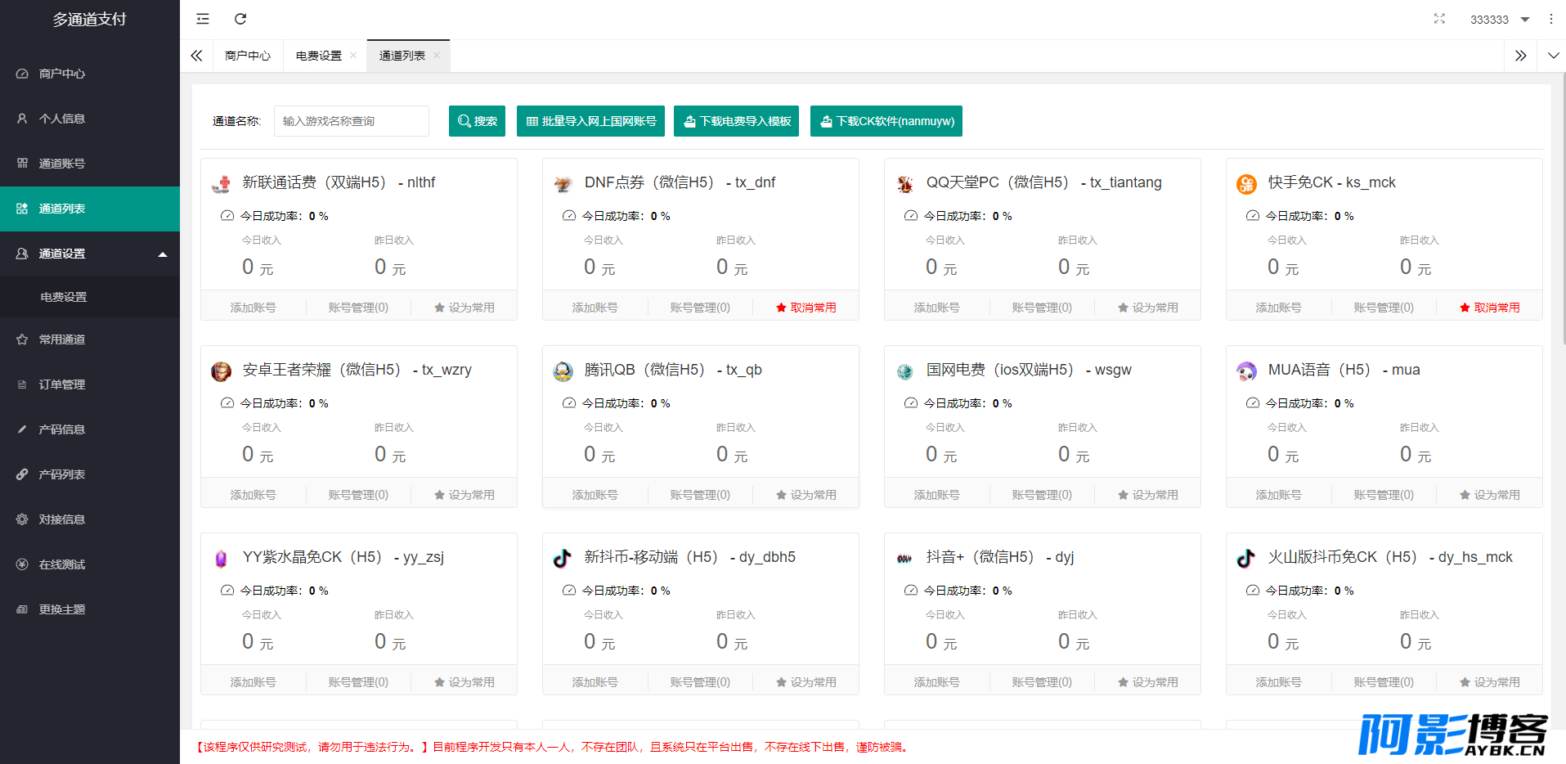Viewport: 1566px width, 764px height.
Task: Add account to 抖音+ (添加账号)
Action: tap(937, 682)
